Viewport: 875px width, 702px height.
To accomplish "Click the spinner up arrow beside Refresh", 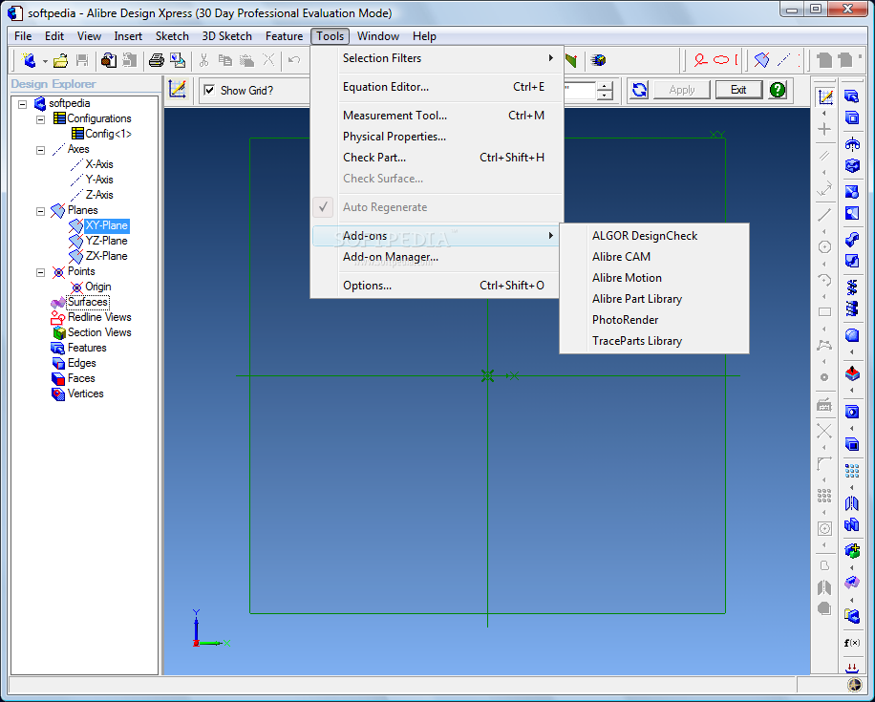I will click(x=605, y=86).
